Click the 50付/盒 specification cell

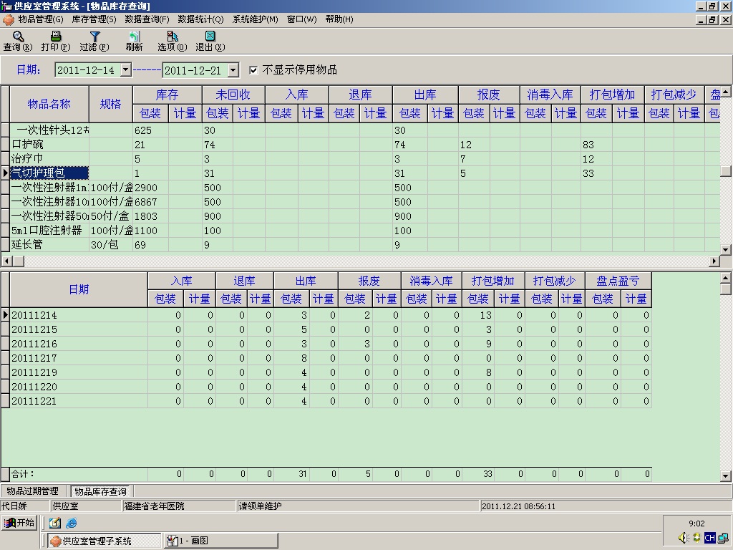point(111,216)
